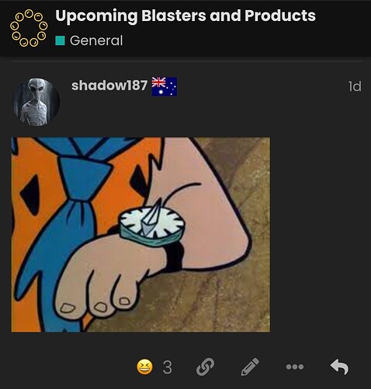Open the three-dot more actions menu
The image size is (371, 389).
(x=295, y=366)
